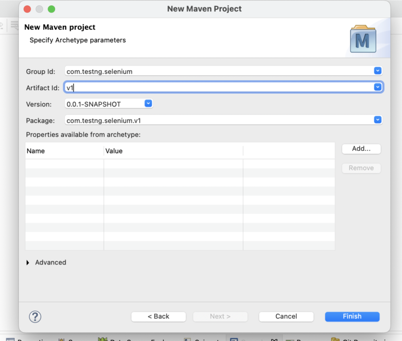Click the Next > button

click(x=220, y=316)
